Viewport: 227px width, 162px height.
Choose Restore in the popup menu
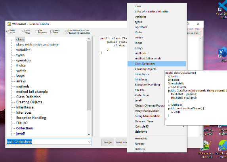[157, 144]
